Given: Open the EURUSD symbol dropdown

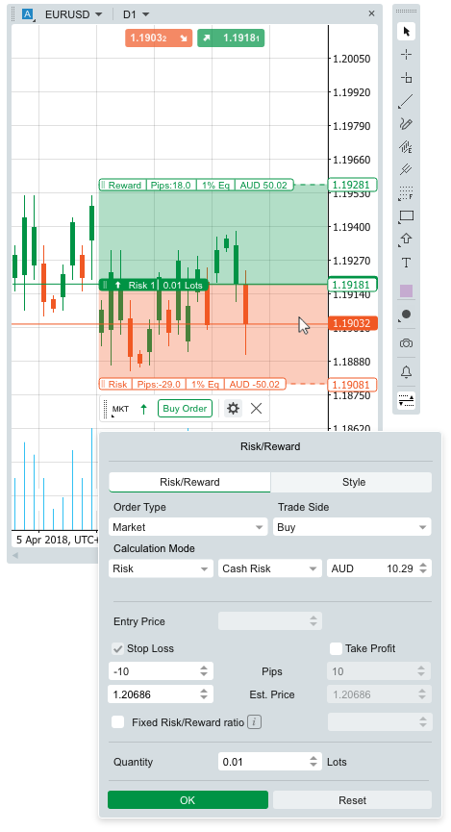Looking at the screenshot, I should [73, 14].
